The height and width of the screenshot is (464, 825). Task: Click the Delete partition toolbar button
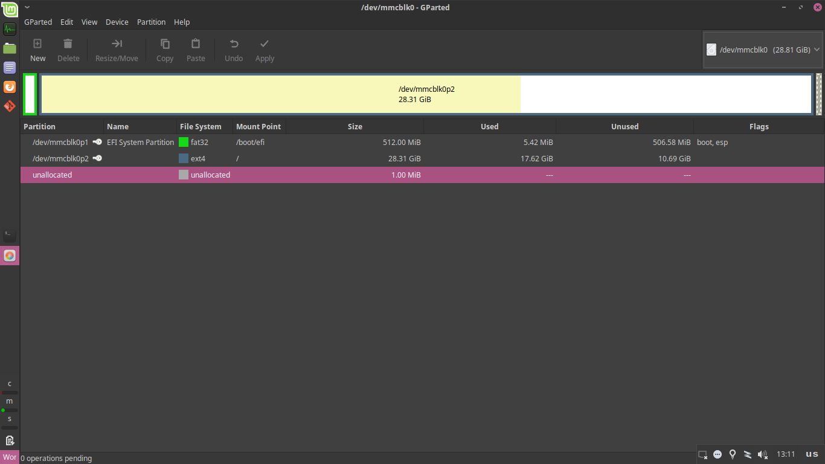[x=68, y=50]
